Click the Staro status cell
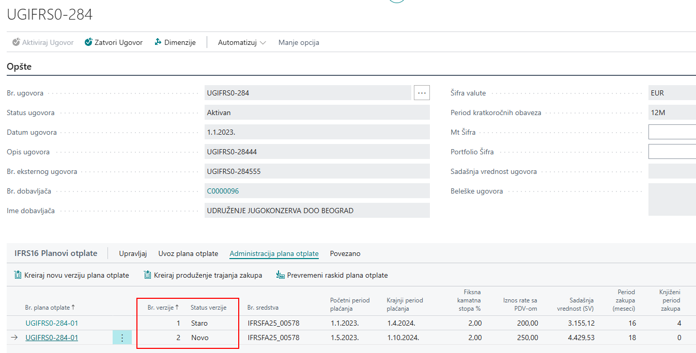 199,323
